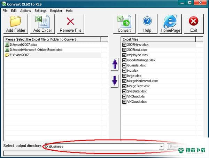This screenshot has height=158, width=209.
Task: Click the application icon in the title bar
Action: coord(4,4)
